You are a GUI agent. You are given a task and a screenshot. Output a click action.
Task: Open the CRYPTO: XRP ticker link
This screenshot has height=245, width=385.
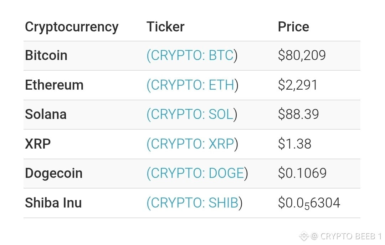coord(192,144)
